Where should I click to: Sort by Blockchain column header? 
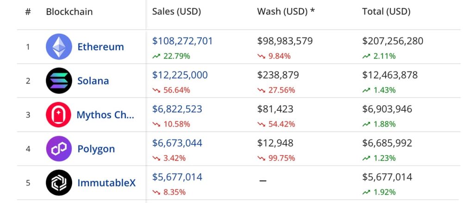[x=69, y=12]
